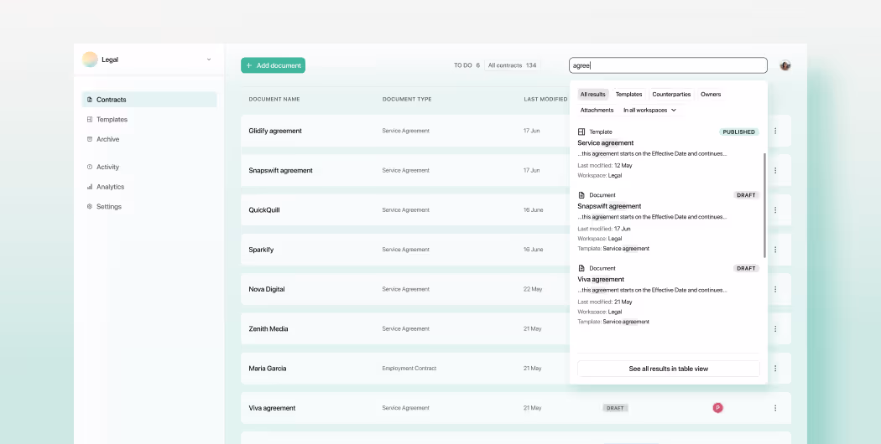
Task: Click Employment Contract type in Maria Garcia row
Action: tap(409, 369)
